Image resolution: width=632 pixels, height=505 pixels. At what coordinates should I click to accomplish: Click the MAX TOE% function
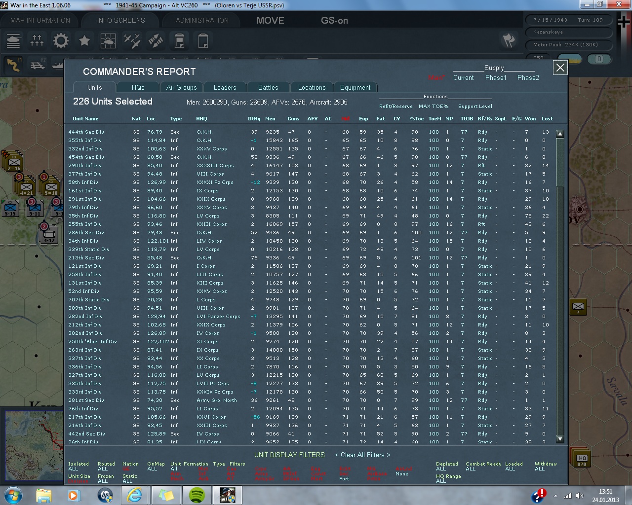click(x=434, y=106)
